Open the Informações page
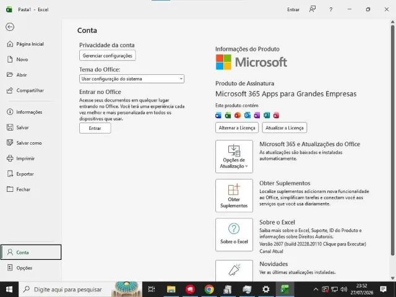 pyautogui.click(x=25, y=112)
